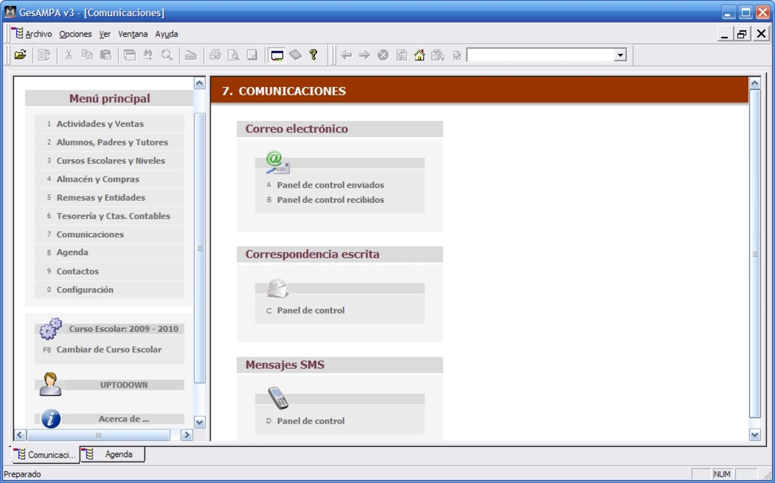Click left panel scroll up arrow

pos(200,83)
